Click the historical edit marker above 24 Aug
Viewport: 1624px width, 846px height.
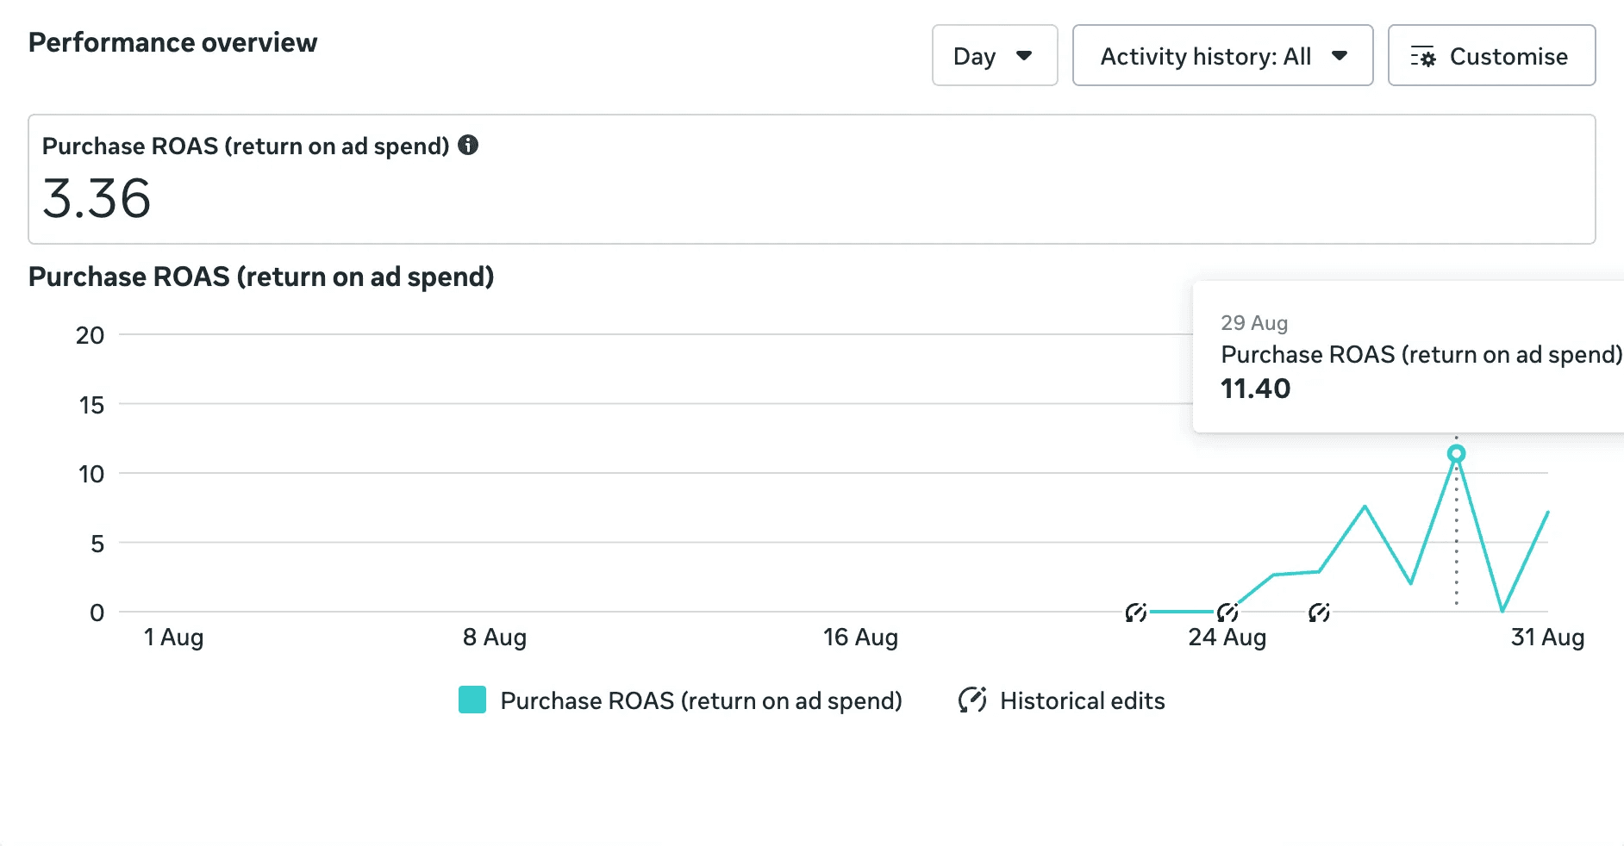pos(1227,613)
